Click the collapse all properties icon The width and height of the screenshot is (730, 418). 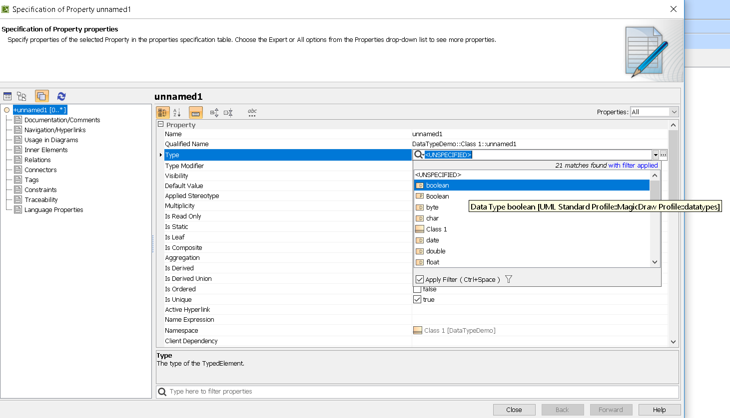[228, 112]
